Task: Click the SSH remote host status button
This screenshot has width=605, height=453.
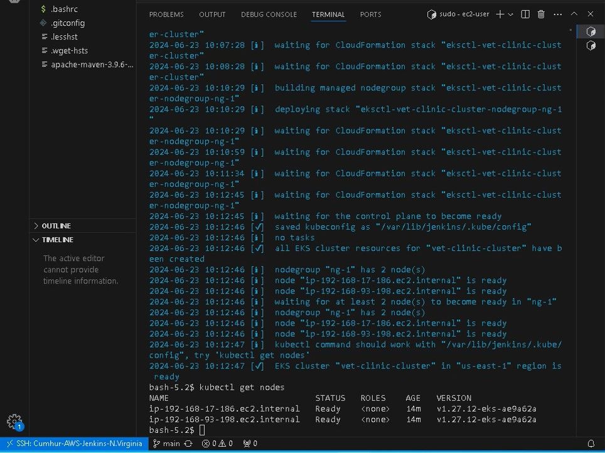Action: pyautogui.click(x=73, y=444)
